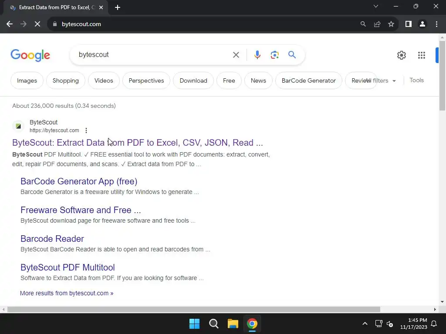Click the vertical page scrollbar thumb
This screenshot has height=334, width=446.
pos(442,76)
